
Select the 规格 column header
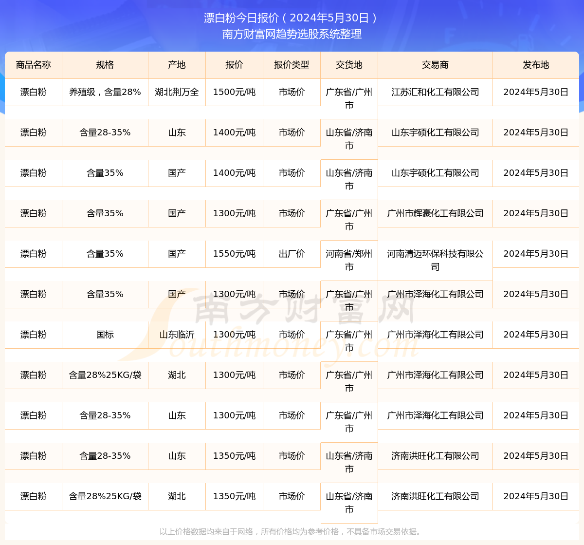105,65
